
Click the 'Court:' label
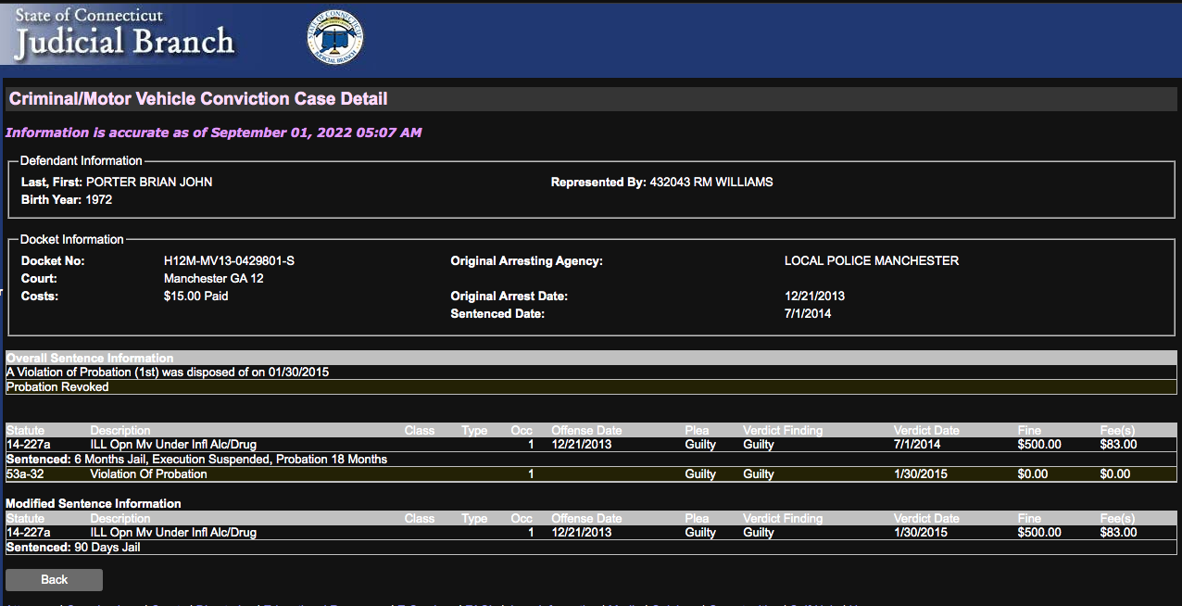click(x=39, y=279)
